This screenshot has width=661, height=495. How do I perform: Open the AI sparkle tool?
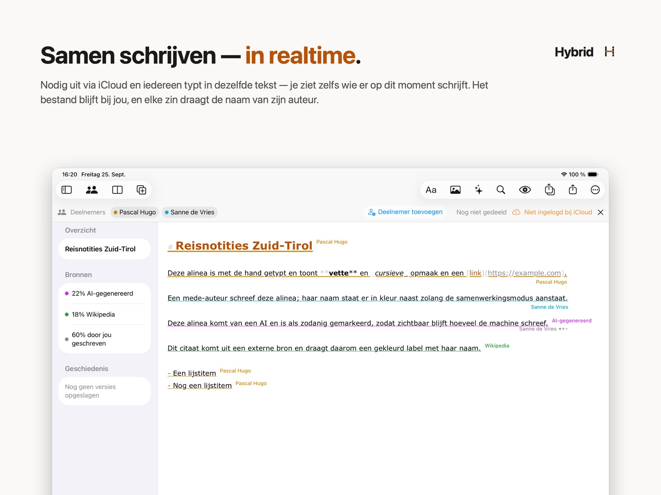click(478, 190)
